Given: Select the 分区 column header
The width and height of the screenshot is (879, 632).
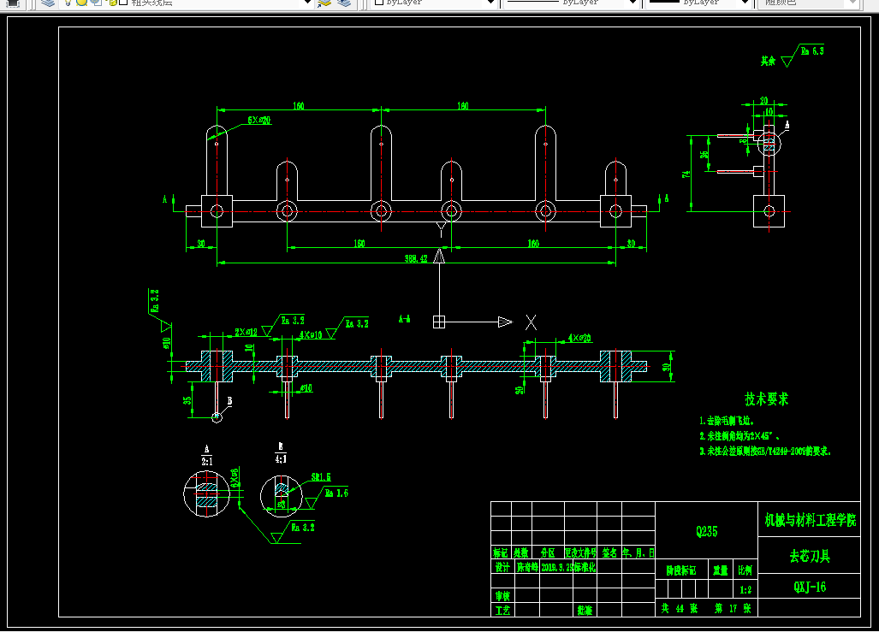Looking at the screenshot, I should [548, 553].
